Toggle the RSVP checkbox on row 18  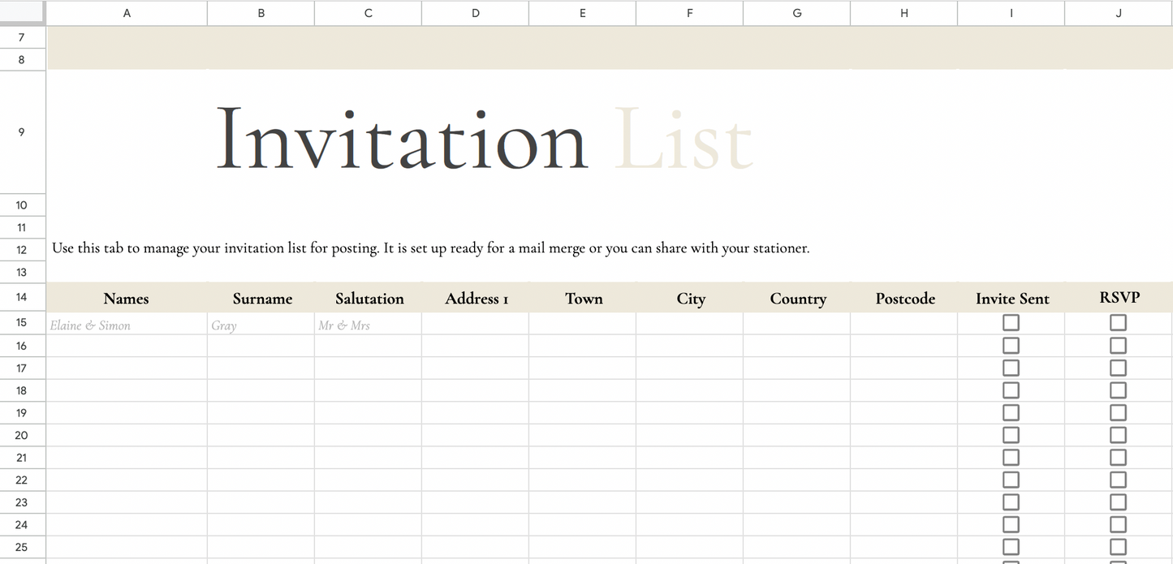pyautogui.click(x=1119, y=390)
